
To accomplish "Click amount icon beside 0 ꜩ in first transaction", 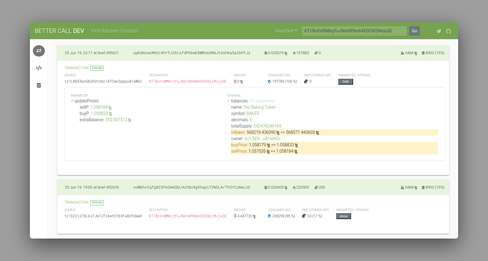I will coord(235,81).
